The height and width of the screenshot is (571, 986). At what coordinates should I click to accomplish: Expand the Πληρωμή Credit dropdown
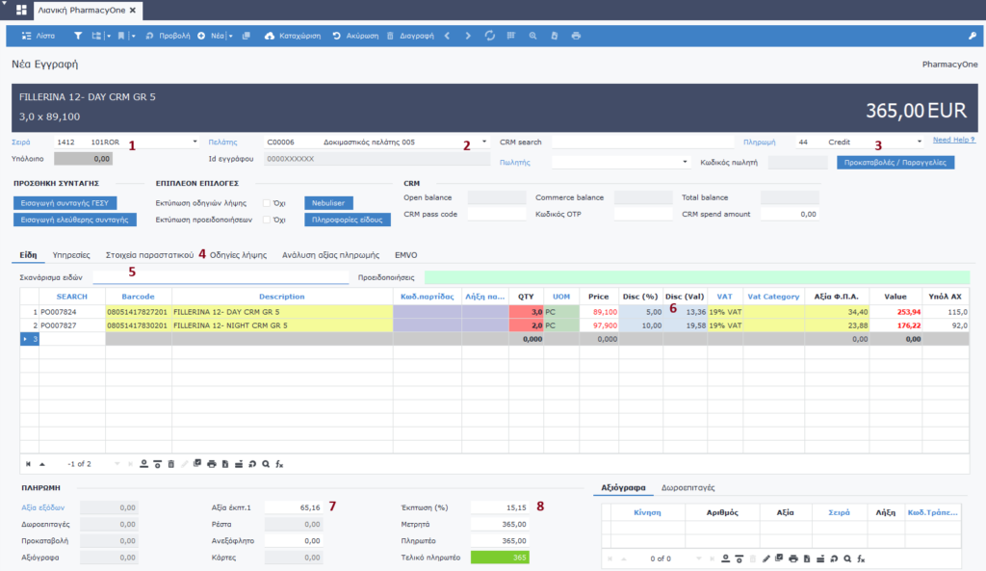tap(920, 142)
